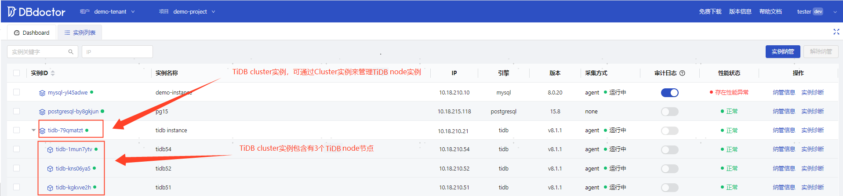
Task: Click the 实例名称 column header
Action: click(167, 73)
